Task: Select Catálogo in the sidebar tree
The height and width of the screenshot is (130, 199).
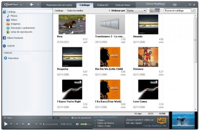Action: coord(11,12)
